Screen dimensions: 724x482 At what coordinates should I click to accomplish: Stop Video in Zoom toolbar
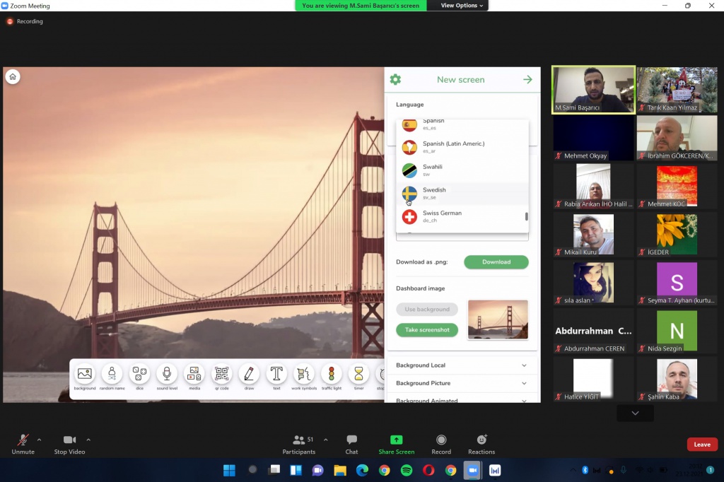[x=69, y=444]
